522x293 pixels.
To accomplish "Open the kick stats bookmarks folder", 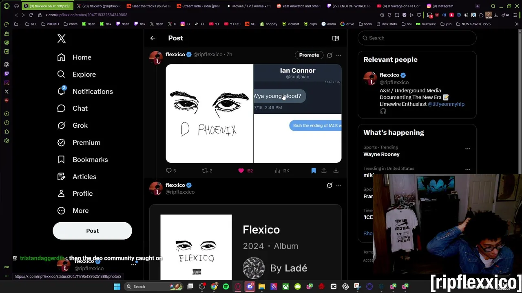I will 386,24.
